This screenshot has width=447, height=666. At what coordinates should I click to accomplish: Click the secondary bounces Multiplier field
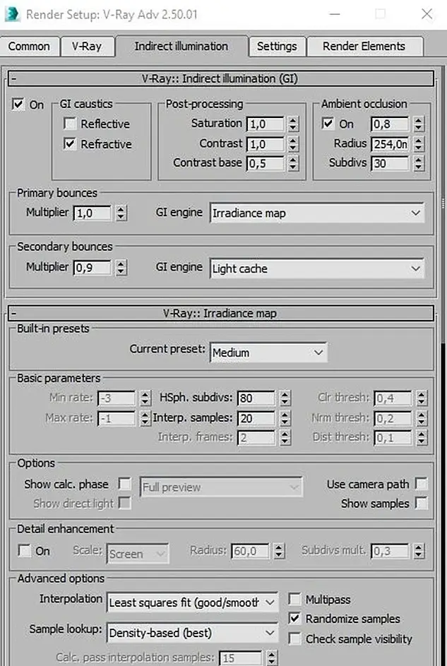coord(92,268)
